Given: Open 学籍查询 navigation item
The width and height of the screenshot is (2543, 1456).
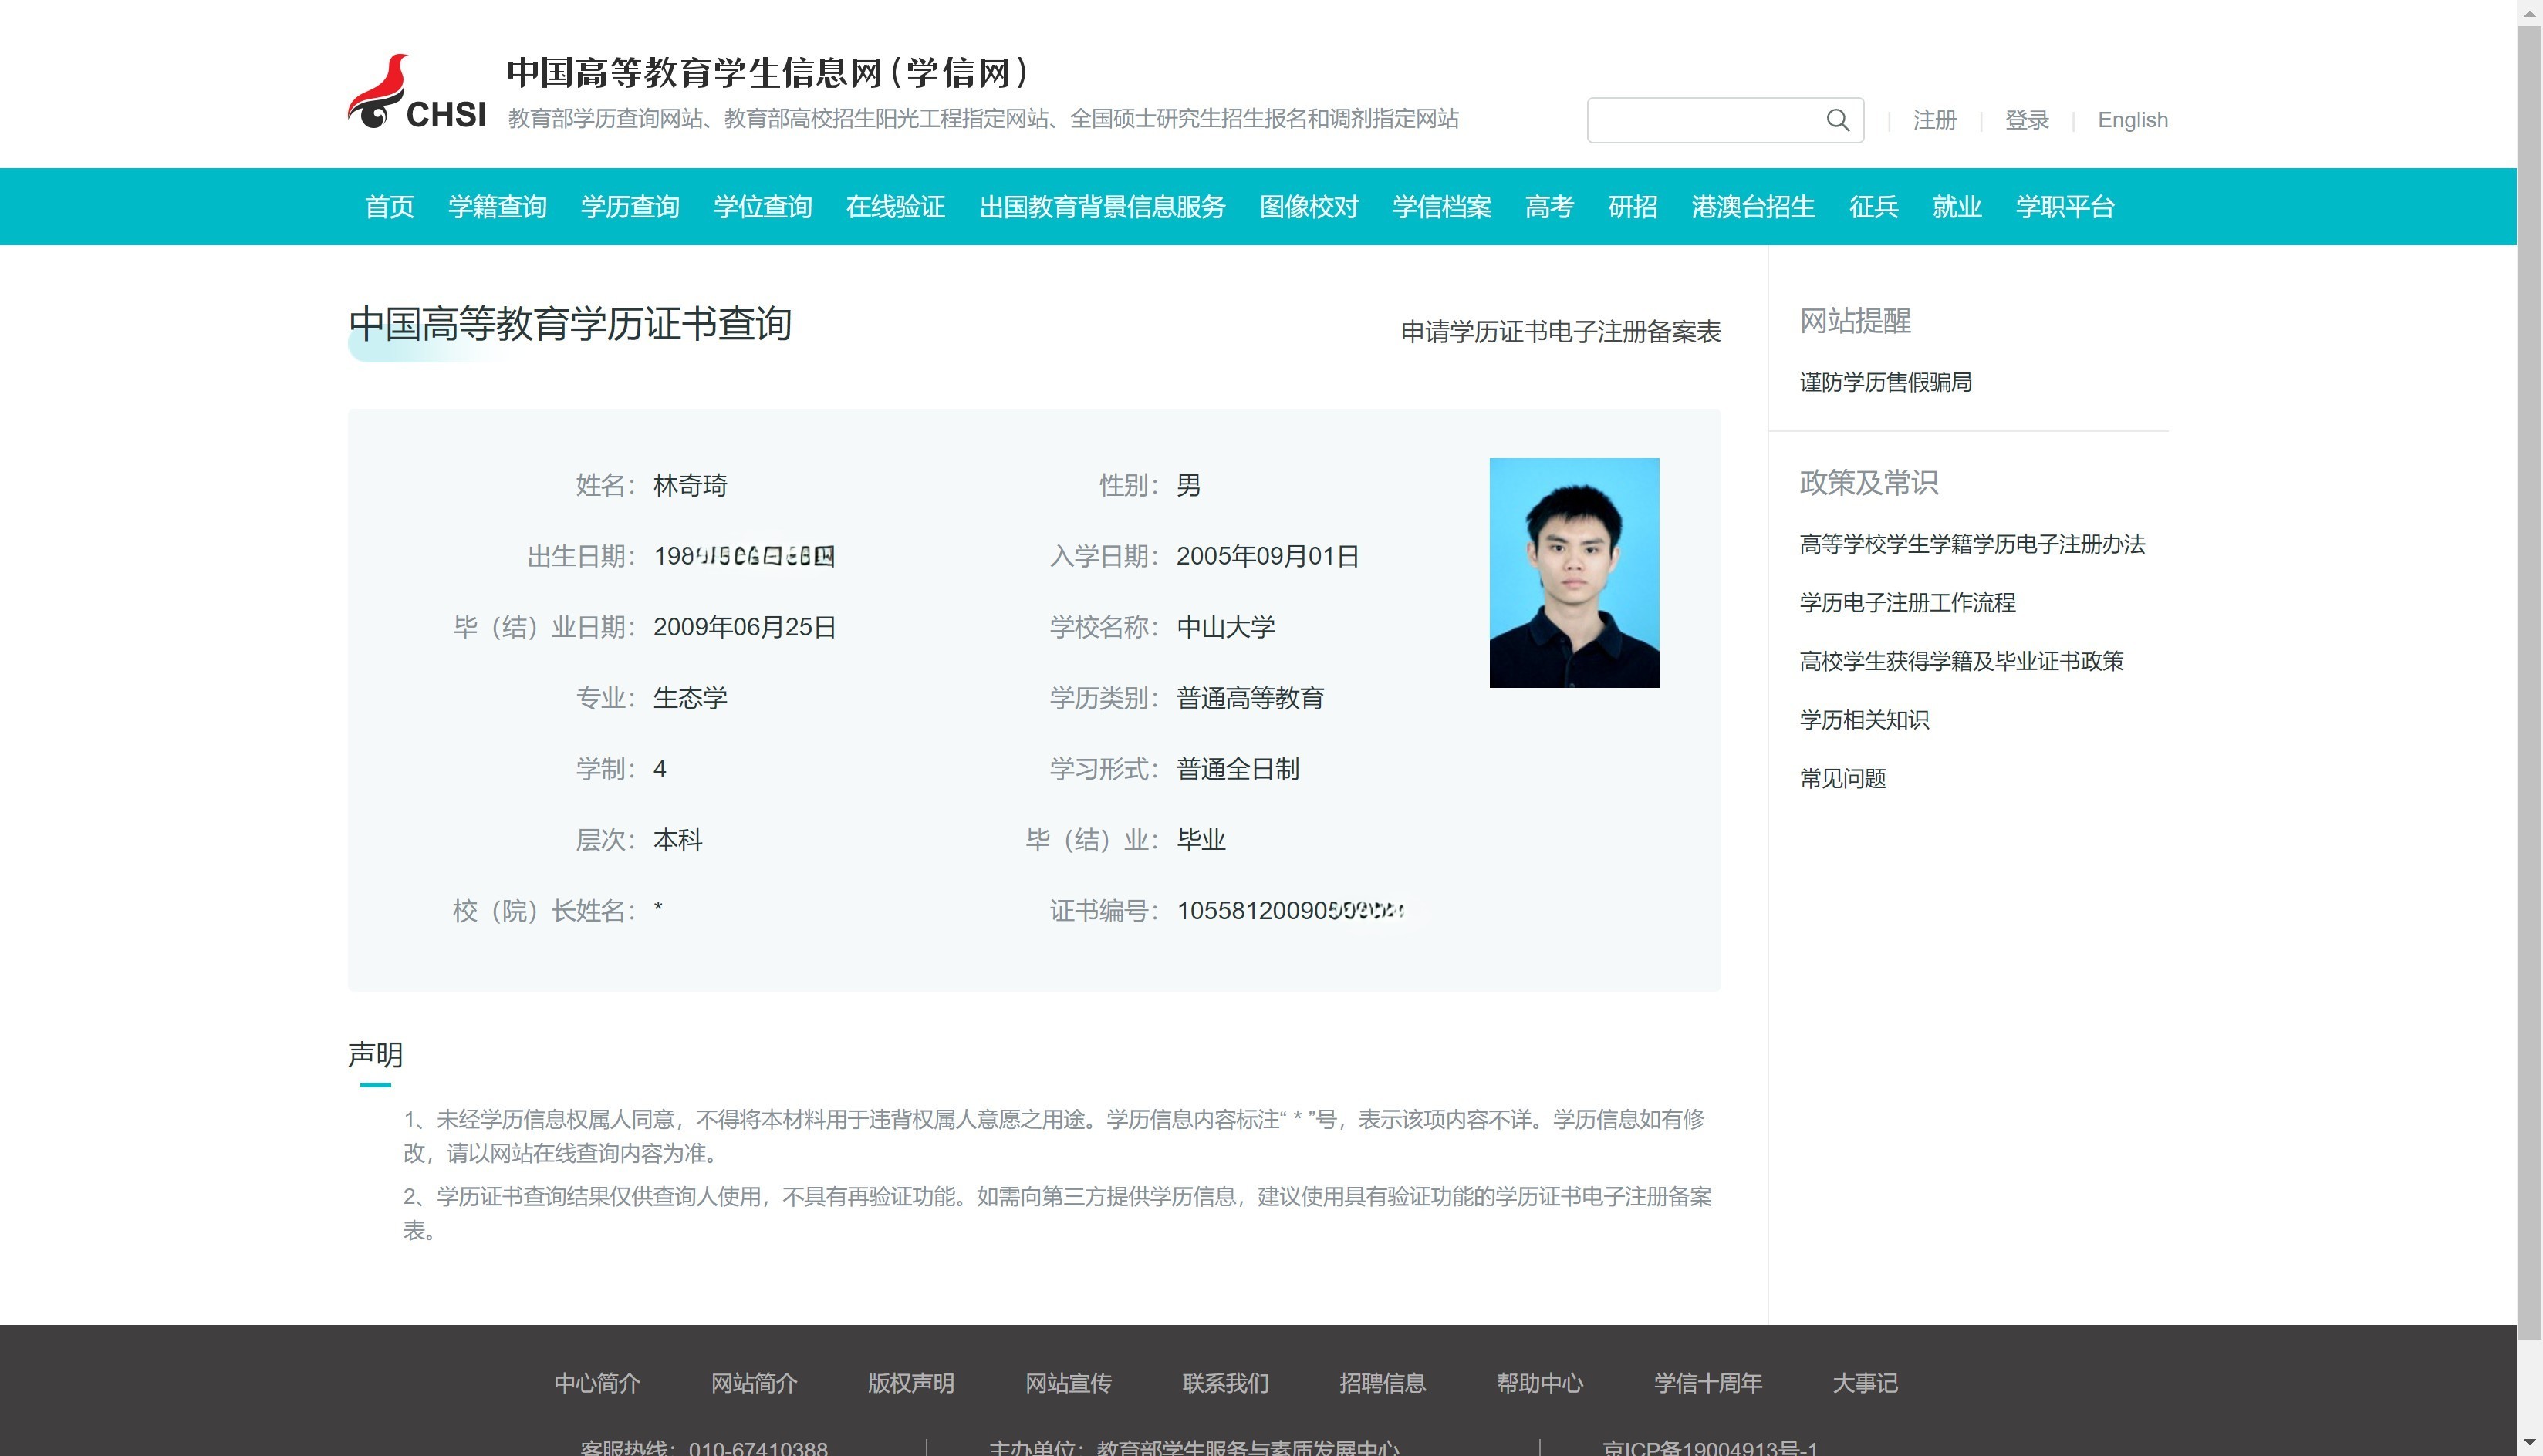Looking at the screenshot, I should tap(497, 207).
